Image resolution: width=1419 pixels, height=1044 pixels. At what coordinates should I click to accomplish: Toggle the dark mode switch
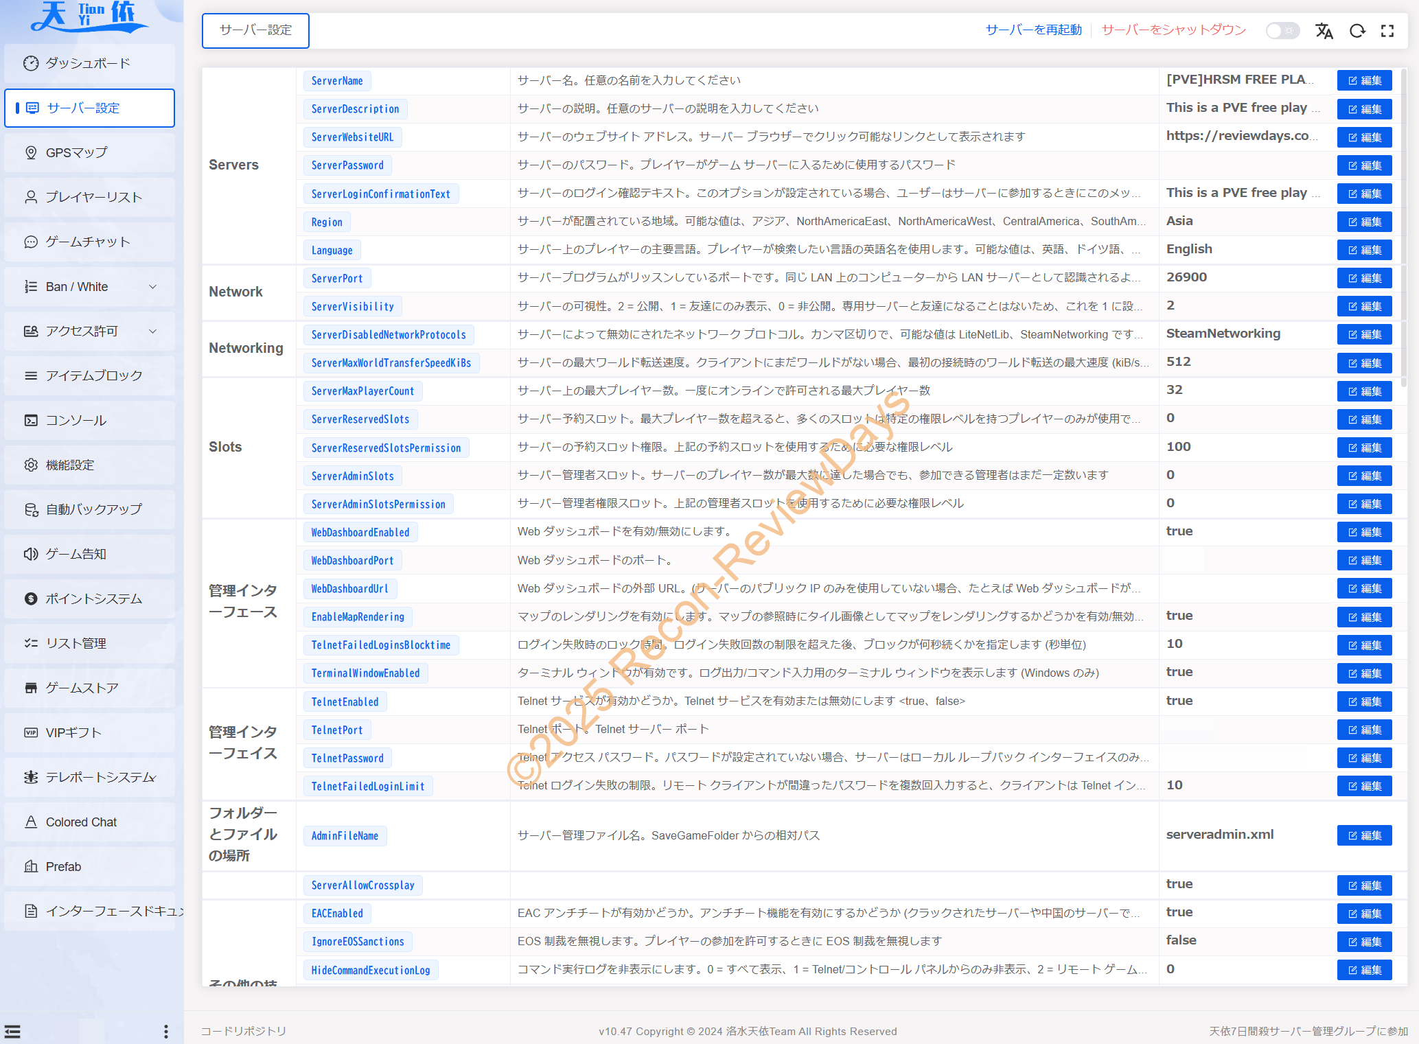tap(1282, 31)
